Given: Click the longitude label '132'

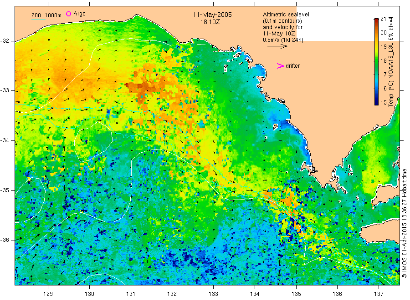Looking at the screenshot, I should tap(172, 294).
